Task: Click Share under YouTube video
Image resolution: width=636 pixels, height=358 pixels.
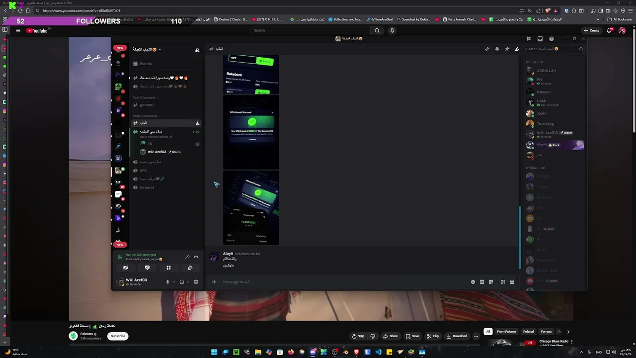Action: 391,336
